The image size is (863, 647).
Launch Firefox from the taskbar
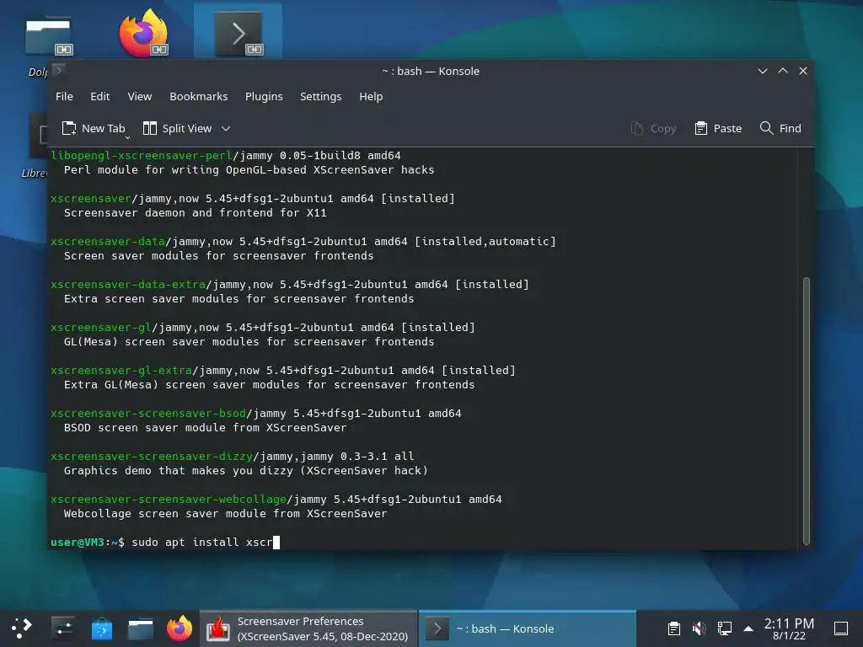coord(180,628)
